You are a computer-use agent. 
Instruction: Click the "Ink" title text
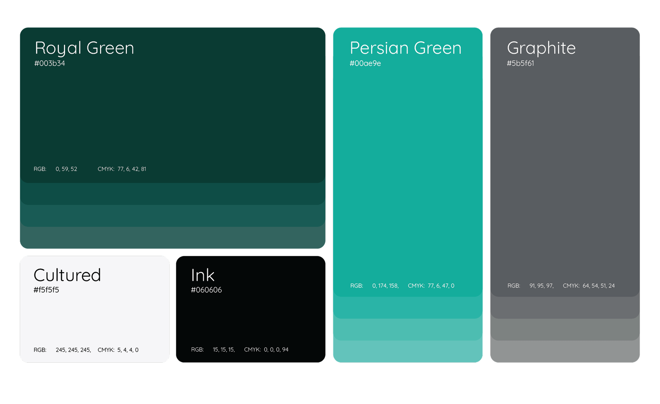point(203,275)
